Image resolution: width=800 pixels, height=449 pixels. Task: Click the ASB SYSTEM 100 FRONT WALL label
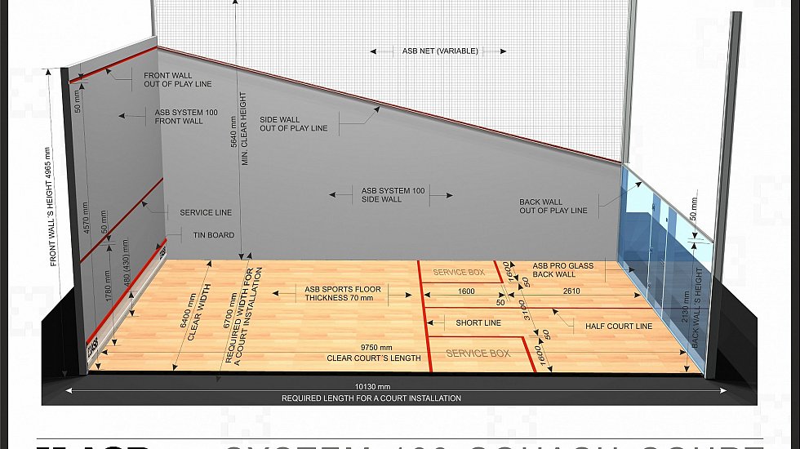point(179,117)
